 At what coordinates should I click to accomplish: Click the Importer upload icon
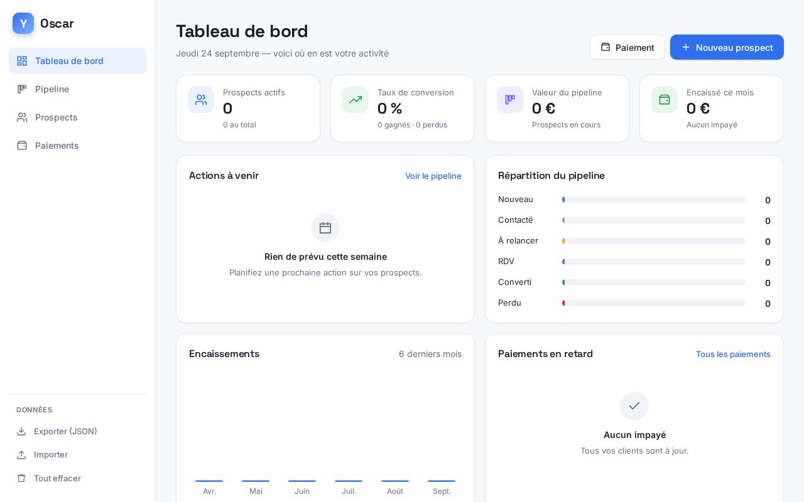pyautogui.click(x=21, y=454)
